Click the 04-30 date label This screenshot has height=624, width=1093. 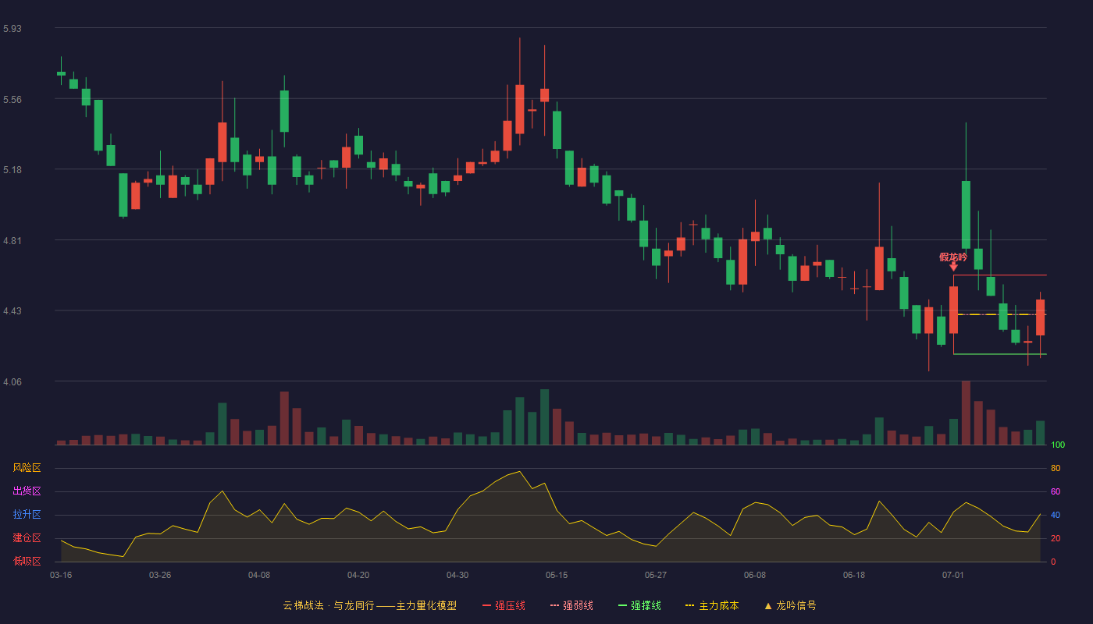pyautogui.click(x=457, y=575)
